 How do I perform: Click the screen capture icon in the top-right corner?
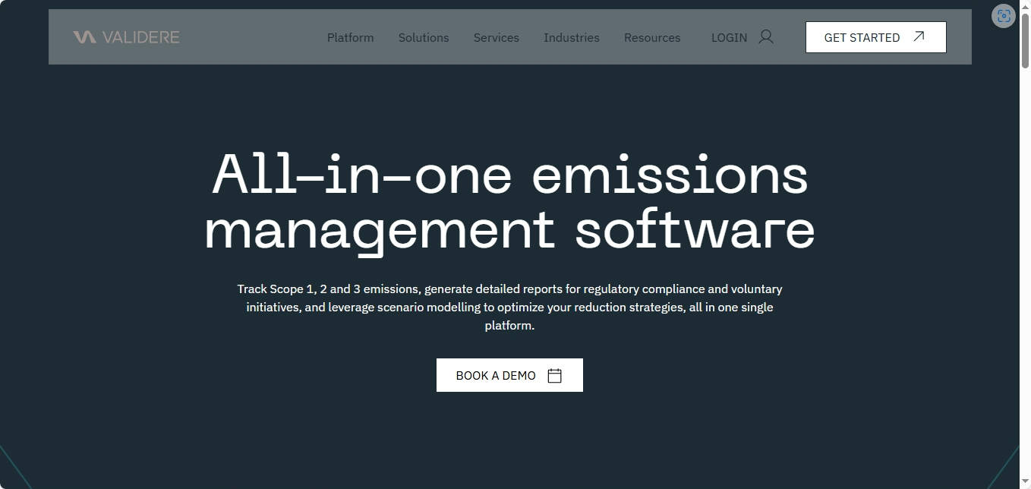click(x=1004, y=15)
